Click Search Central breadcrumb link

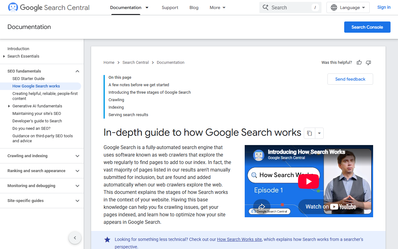(x=136, y=63)
